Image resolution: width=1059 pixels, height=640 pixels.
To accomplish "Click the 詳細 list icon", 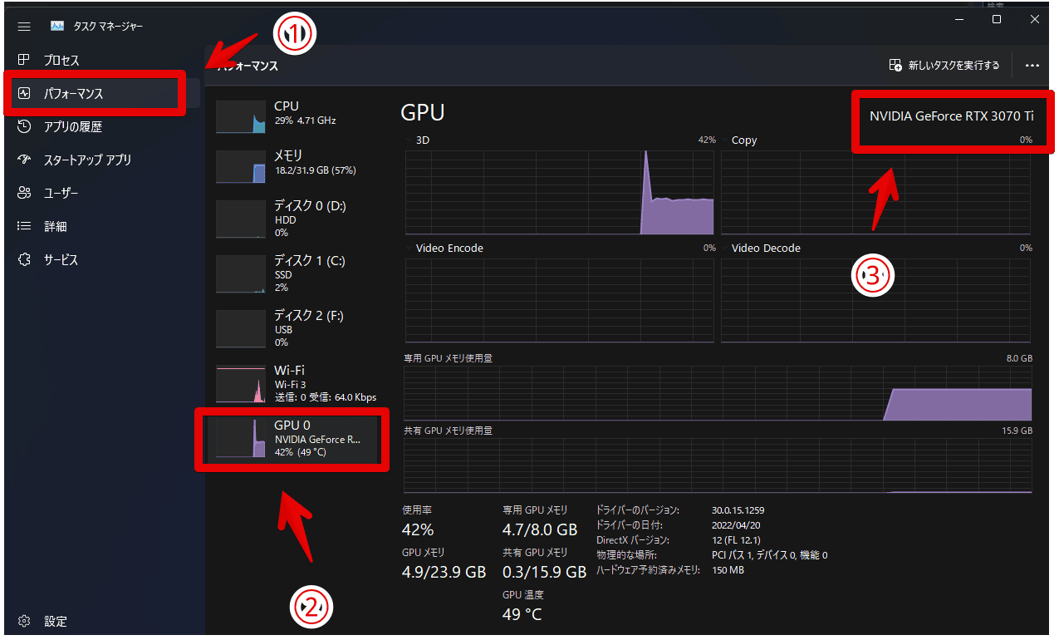I will 24,226.
